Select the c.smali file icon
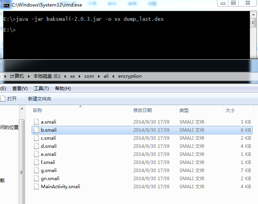 [x=36, y=138]
